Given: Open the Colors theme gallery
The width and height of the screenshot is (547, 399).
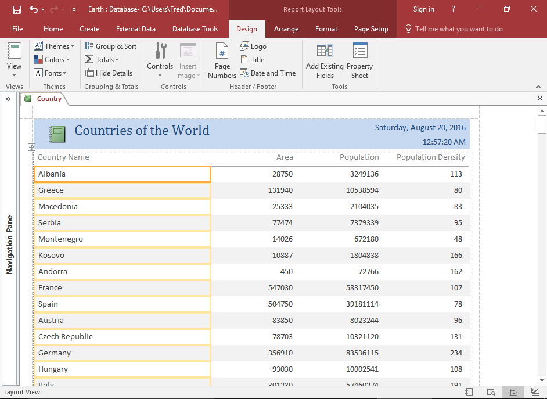Looking at the screenshot, I should point(52,59).
